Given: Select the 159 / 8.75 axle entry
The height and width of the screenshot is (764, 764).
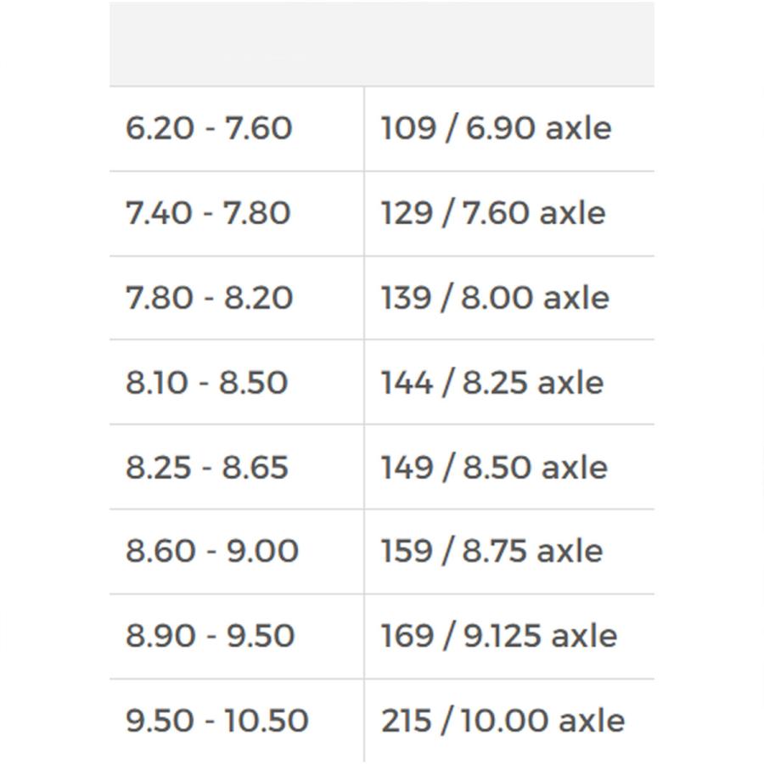Looking at the screenshot, I should point(492,551).
